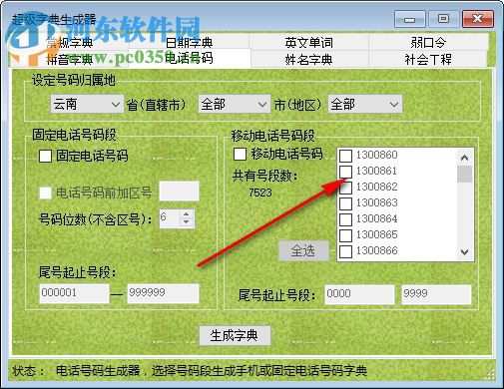Image resolution: width=504 pixels, height=389 pixels.
Task: Switch to the 社会工程 tab
Action: pyautogui.click(x=428, y=59)
